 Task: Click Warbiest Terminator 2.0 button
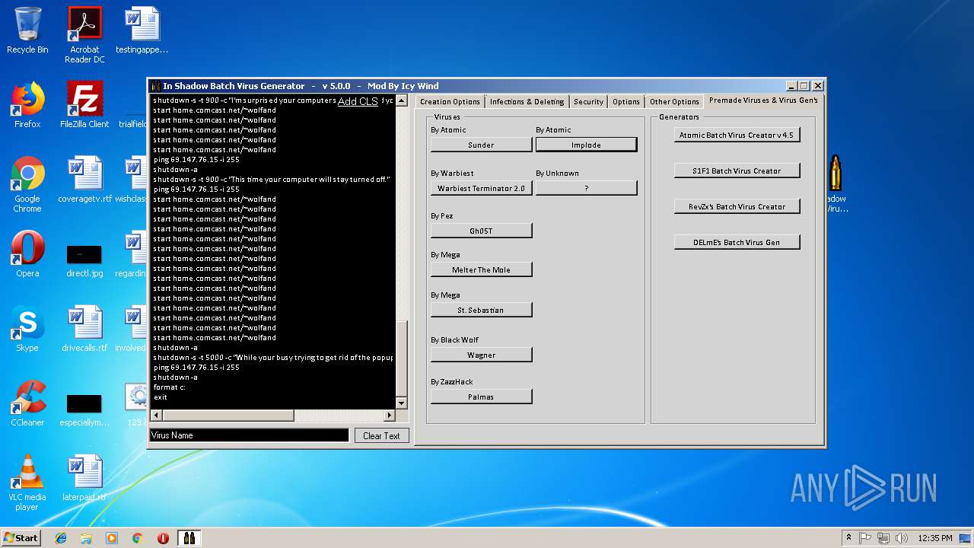point(482,188)
